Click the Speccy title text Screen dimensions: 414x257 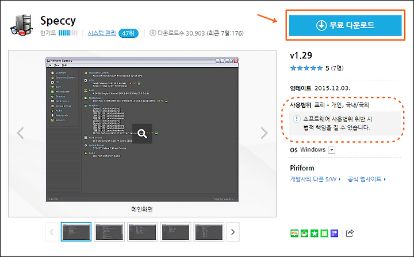click(x=58, y=21)
